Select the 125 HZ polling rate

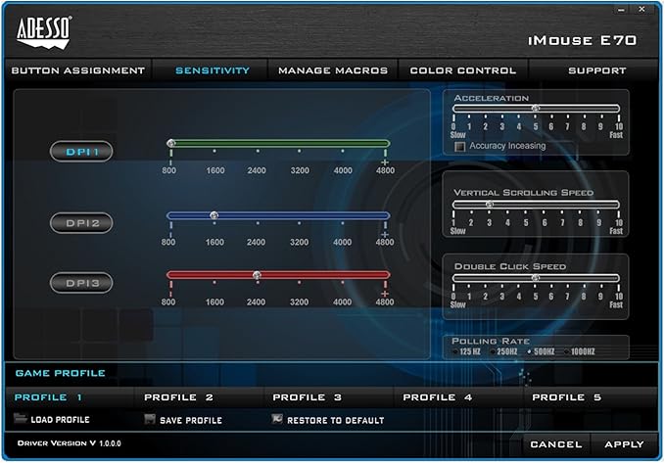pyautogui.click(x=455, y=351)
